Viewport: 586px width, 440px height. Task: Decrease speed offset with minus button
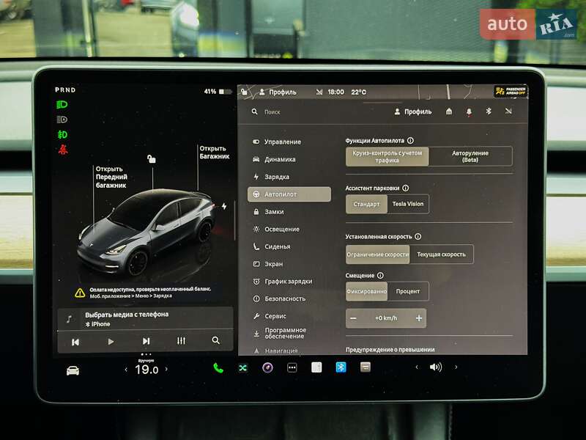353,318
